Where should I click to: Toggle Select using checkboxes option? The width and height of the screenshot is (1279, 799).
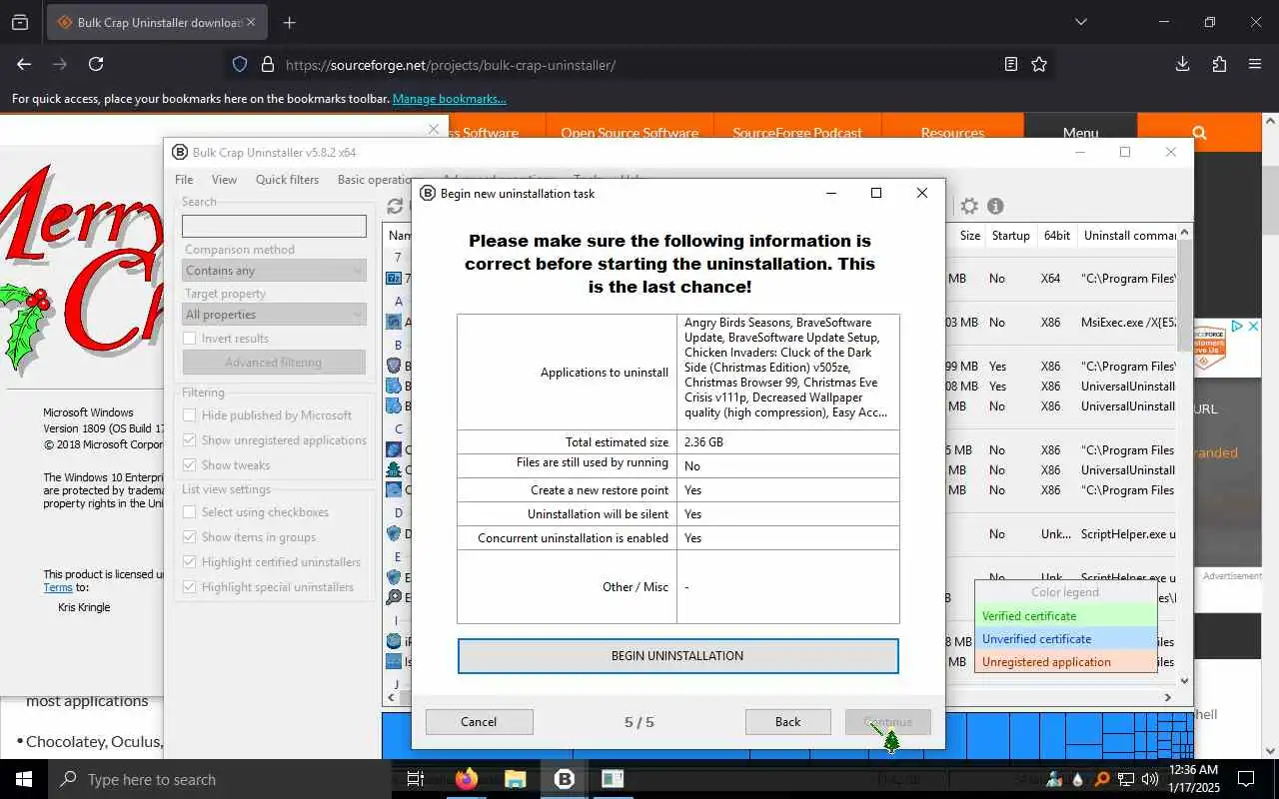pos(189,512)
